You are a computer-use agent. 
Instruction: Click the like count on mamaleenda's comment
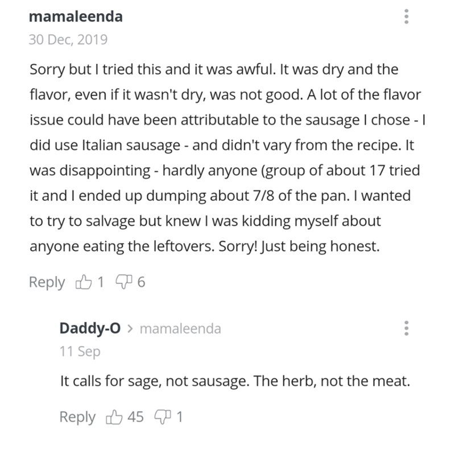(101, 282)
